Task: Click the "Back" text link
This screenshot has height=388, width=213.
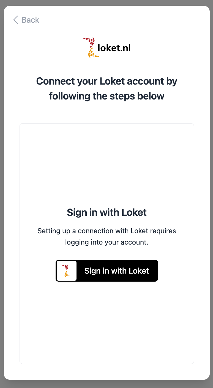Action: point(31,20)
